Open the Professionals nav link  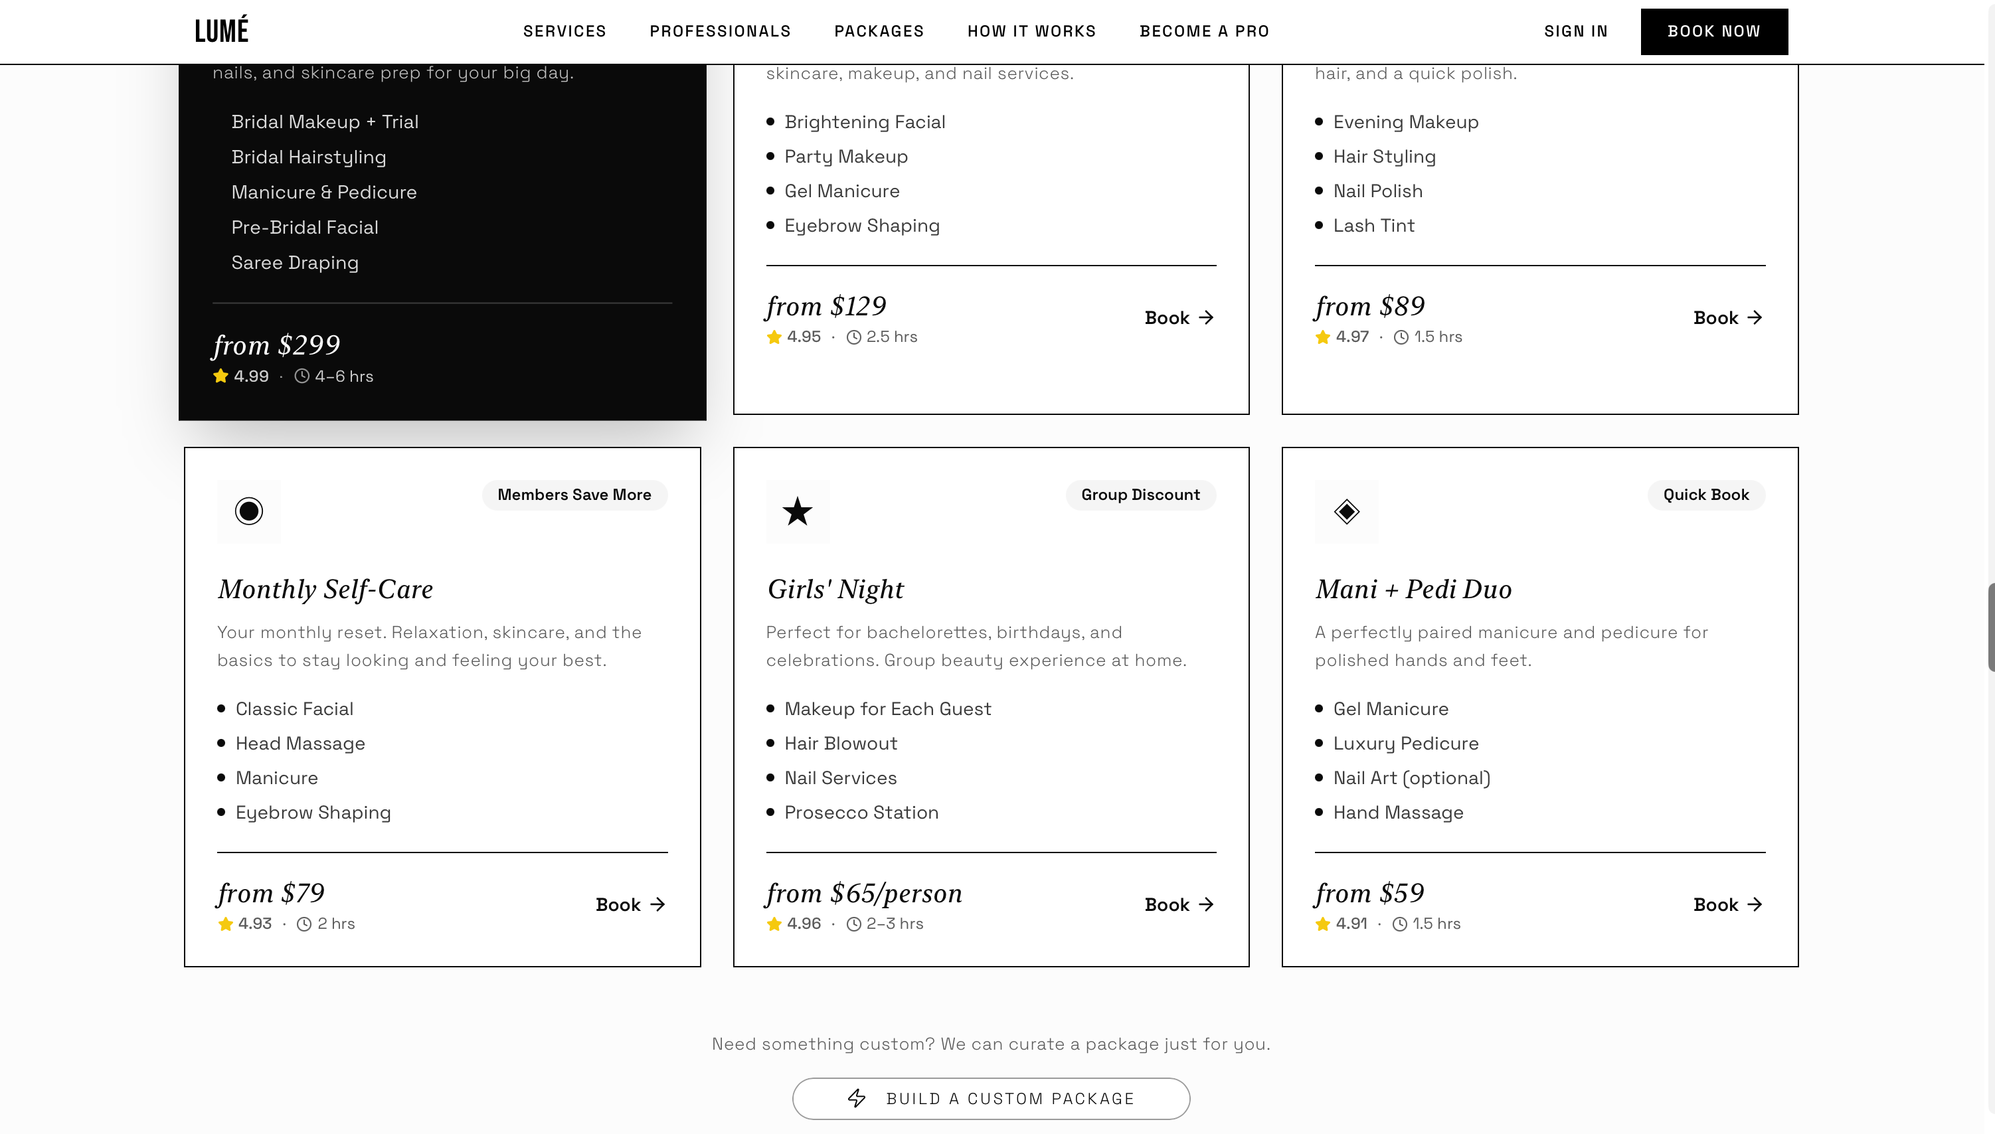720,31
